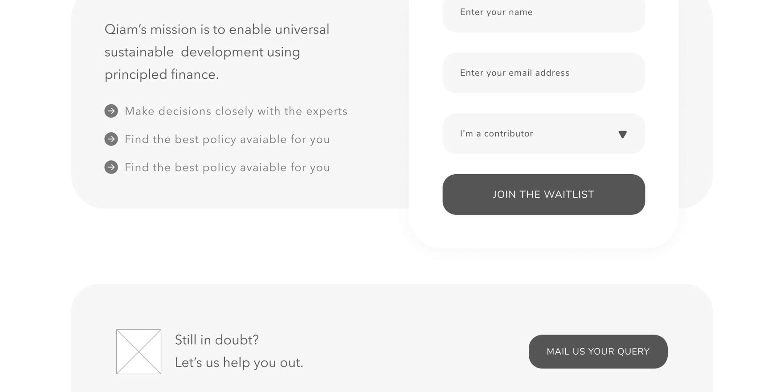Click MAIL US YOUR QUERY button

coord(597,351)
